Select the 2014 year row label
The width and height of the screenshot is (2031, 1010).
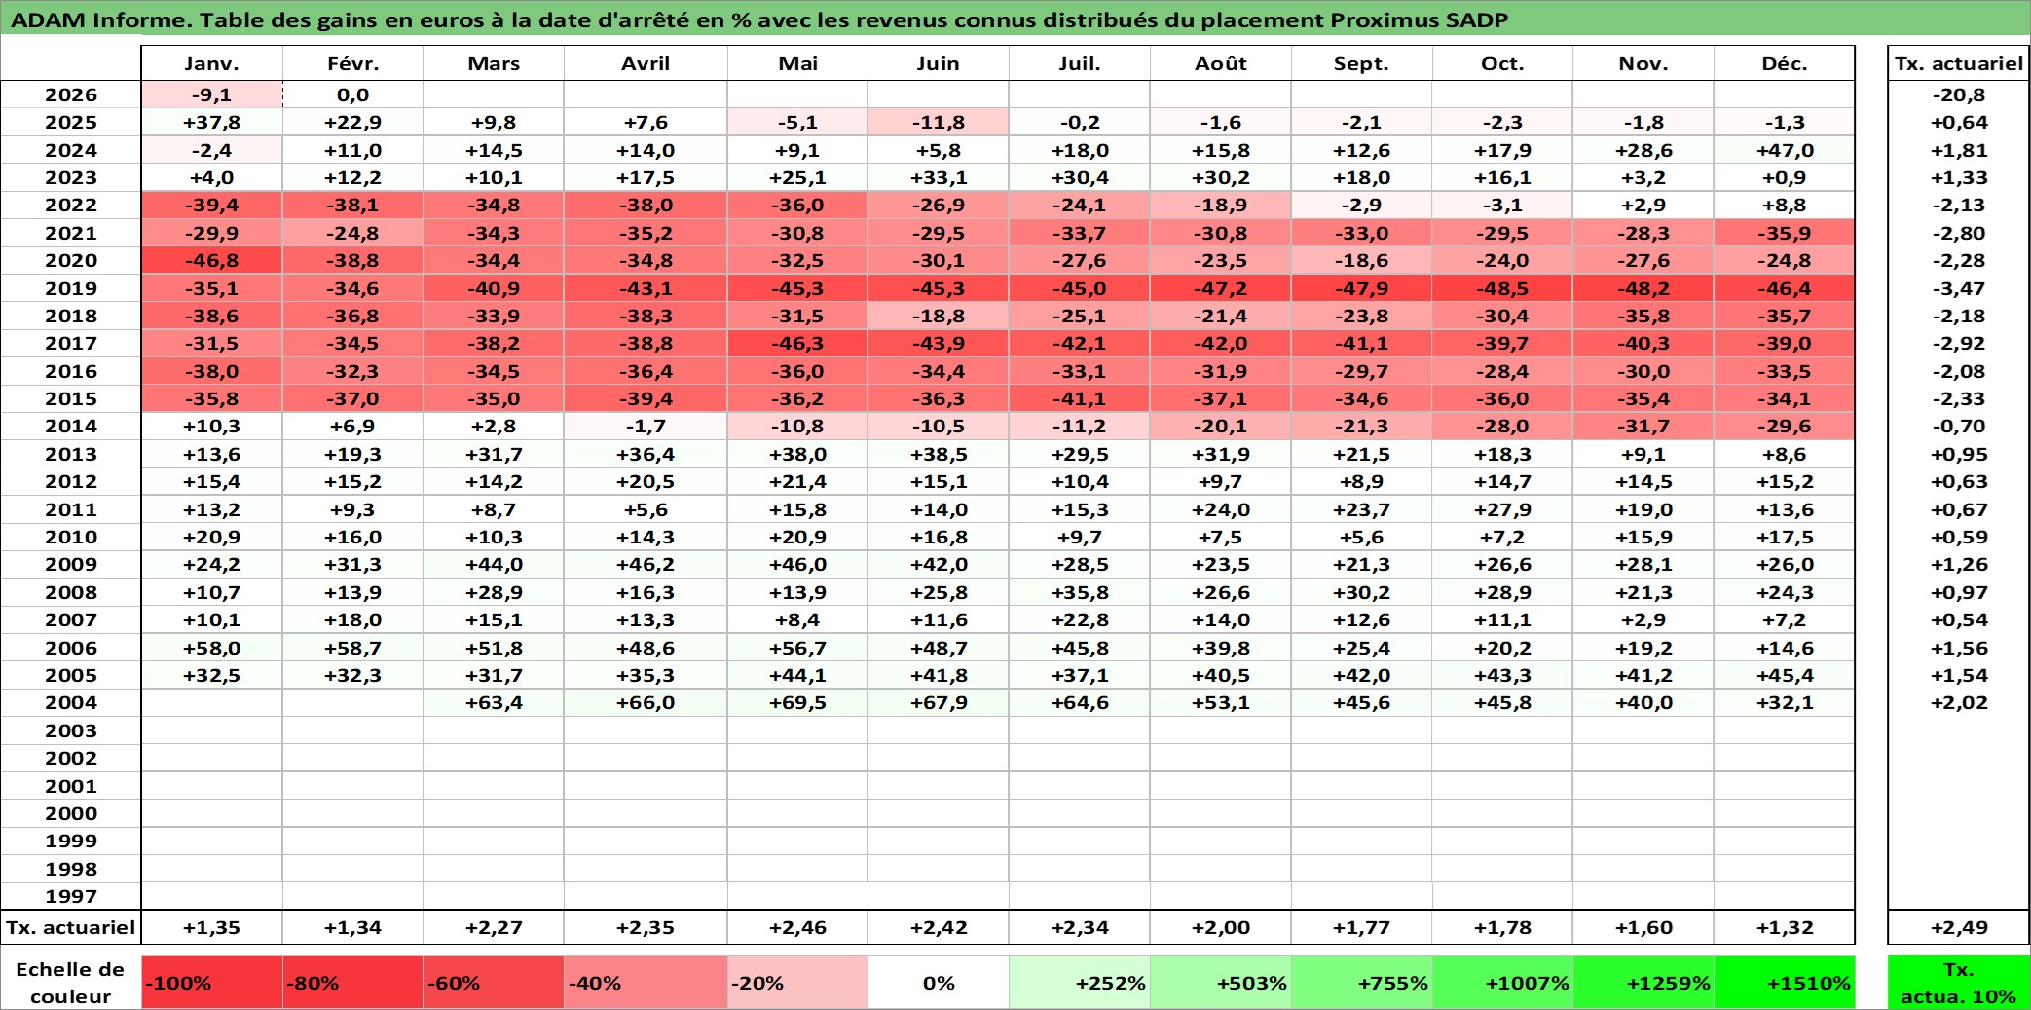click(x=71, y=426)
